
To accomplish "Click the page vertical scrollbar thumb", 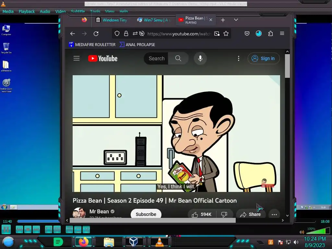I will 287,66.
